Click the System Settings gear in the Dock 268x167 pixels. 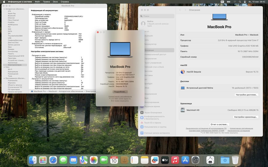(195, 160)
